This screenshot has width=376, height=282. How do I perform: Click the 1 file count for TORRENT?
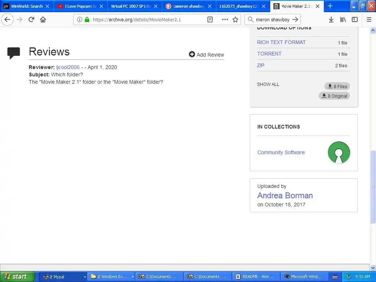[x=343, y=54]
